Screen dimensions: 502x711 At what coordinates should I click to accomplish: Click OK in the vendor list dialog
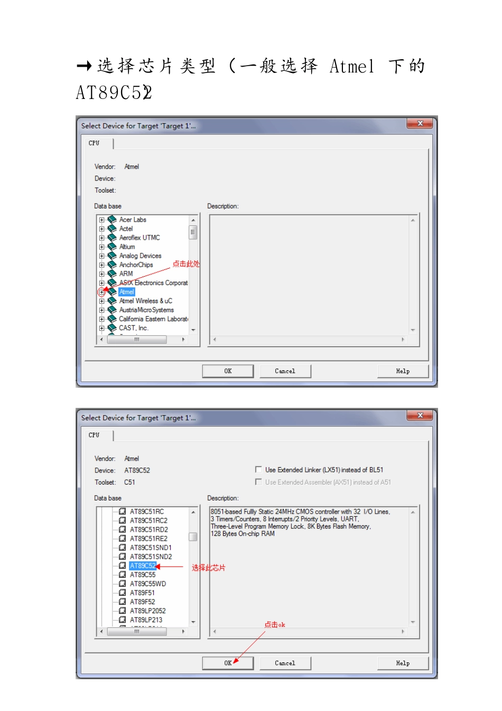pyautogui.click(x=228, y=371)
